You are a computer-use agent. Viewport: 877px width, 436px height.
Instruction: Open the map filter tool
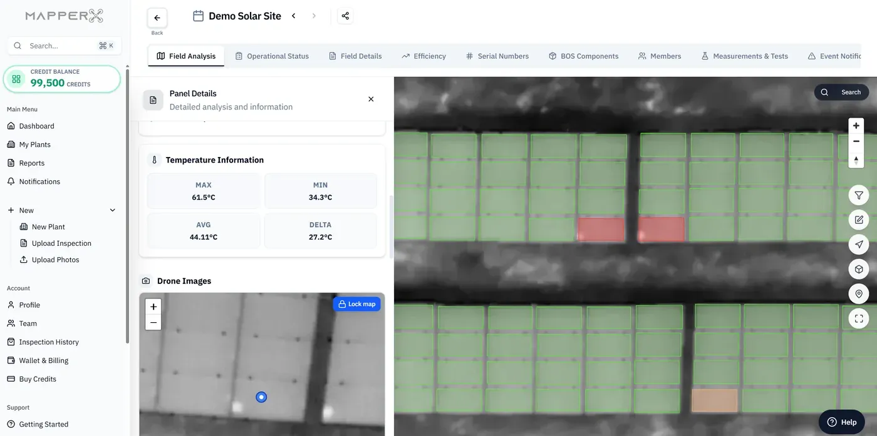tap(859, 196)
